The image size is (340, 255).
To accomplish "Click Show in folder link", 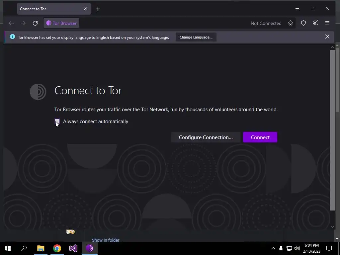I will tap(106, 240).
